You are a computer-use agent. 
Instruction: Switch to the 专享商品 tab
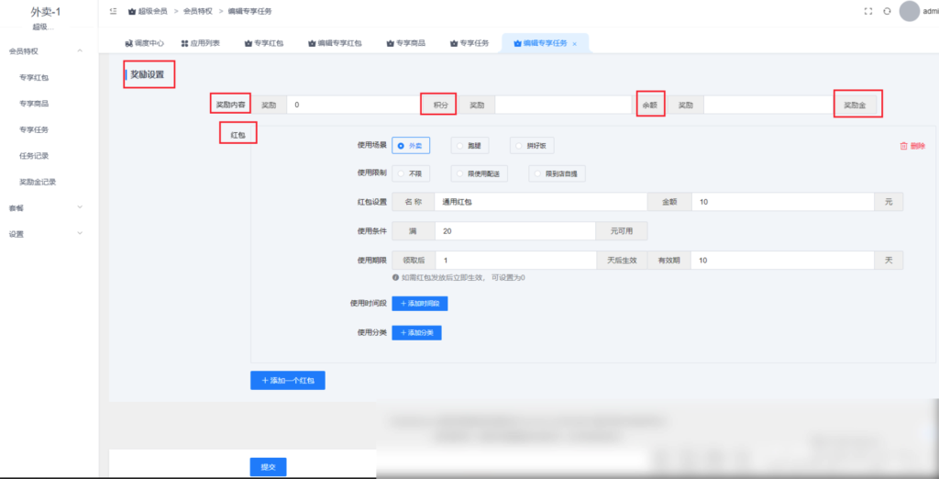tap(406, 43)
